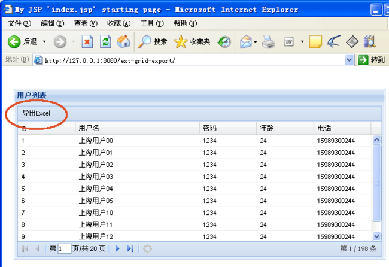Click the grid vertical scrollbar thumb
The image size is (389, 267).
(376, 183)
